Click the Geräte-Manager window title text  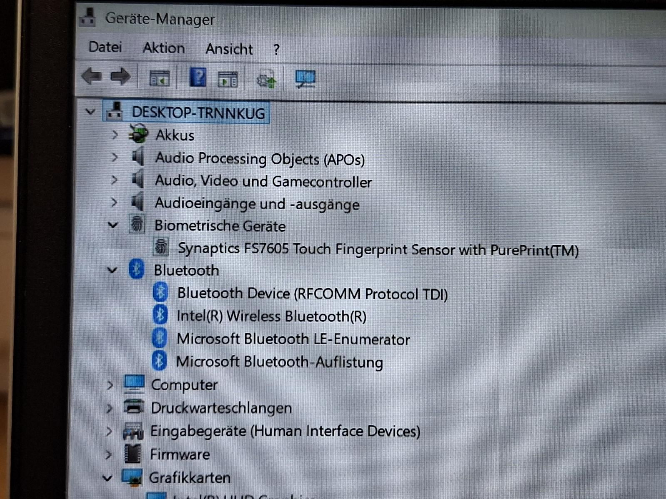tap(160, 19)
